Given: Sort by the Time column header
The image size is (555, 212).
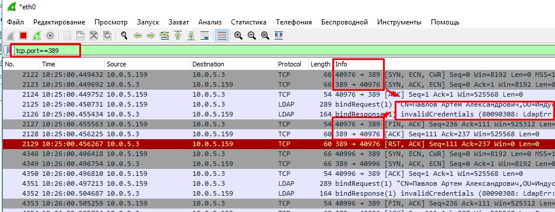Looking at the screenshot, I should point(72,64).
